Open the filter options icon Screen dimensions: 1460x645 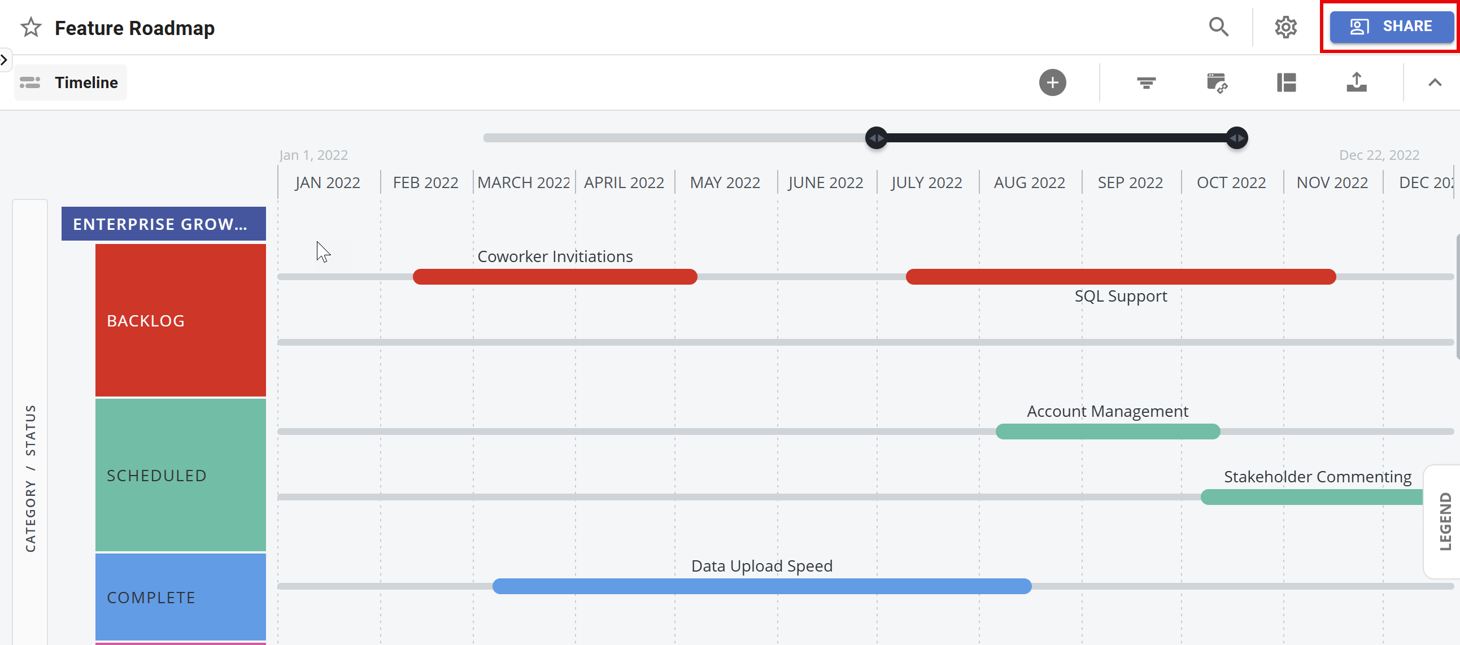[x=1146, y=83]
